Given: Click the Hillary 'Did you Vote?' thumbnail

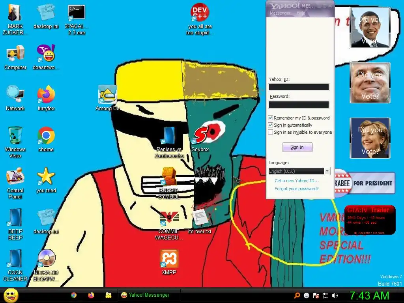Looking at the screenshot, I should [370, 138].
